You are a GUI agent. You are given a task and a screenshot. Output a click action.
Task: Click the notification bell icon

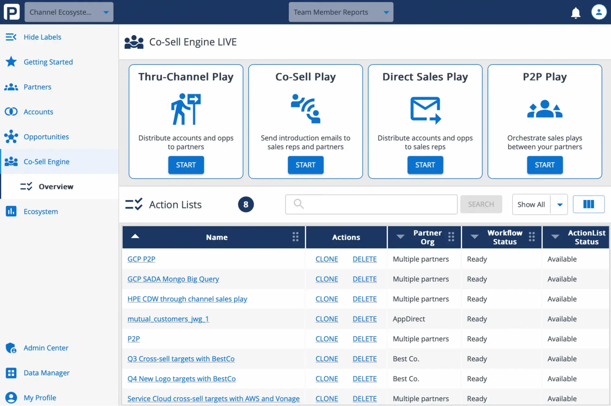click(x=576, y=13)
